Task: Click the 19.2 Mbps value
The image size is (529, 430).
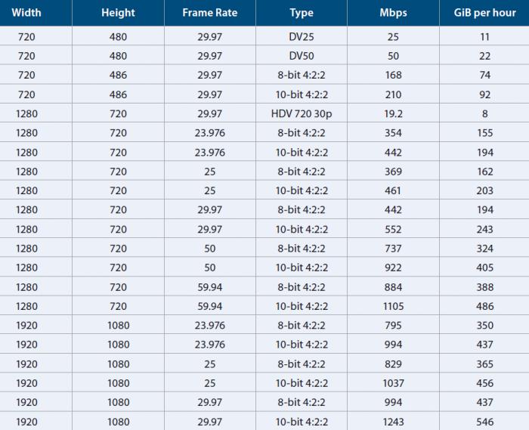Action: coord(394,113)
